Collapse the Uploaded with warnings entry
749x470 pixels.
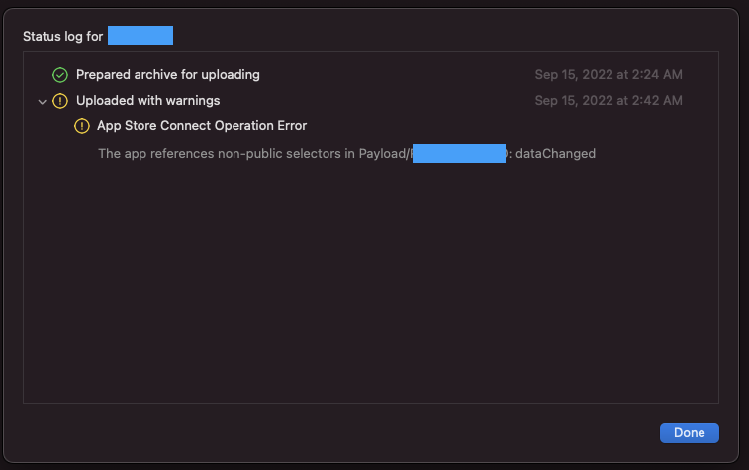[42, 101]
